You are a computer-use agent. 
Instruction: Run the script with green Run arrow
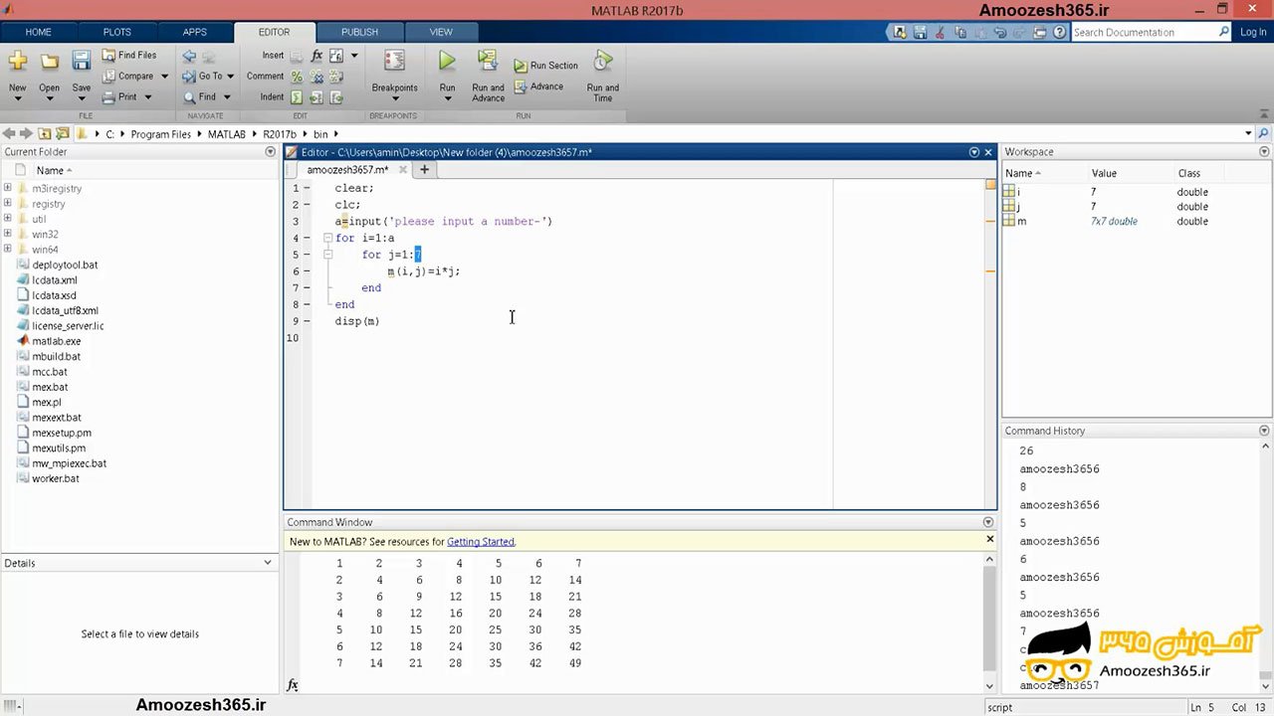point(447,62)
